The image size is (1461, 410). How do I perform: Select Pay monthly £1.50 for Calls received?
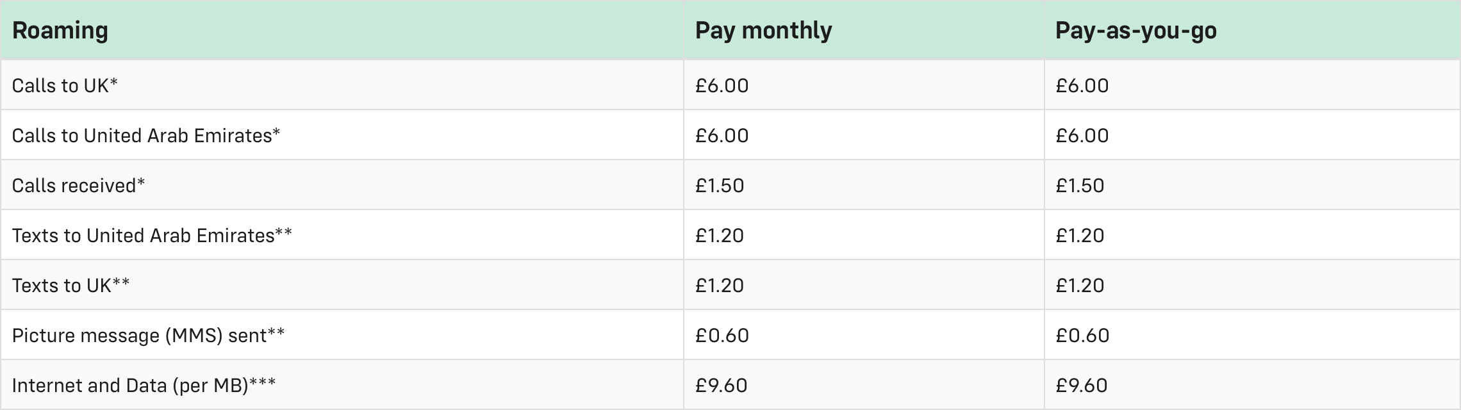tap(720, 186)
